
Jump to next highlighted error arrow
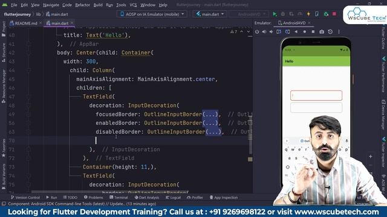pyautogui.click(x=249, y=32)
